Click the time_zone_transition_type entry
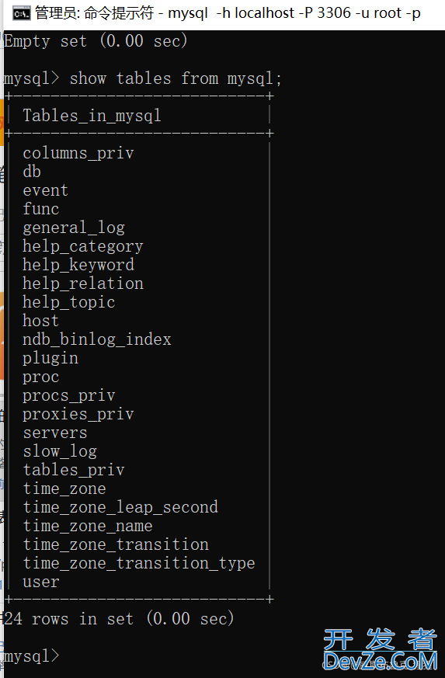 point(139,563)
